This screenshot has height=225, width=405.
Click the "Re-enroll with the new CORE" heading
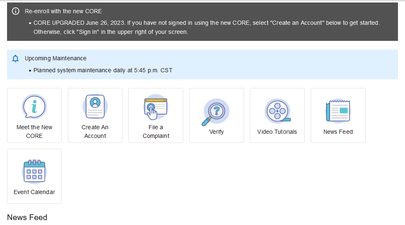63,11
